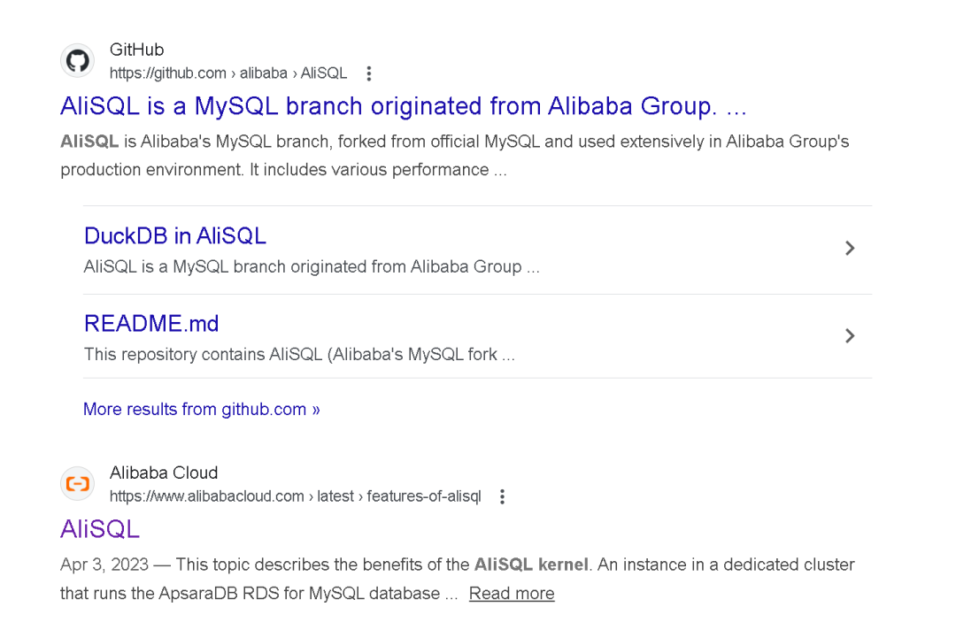
Task: Click the github.com › alibaba › AliSQL URL
Action: [228, 73]
